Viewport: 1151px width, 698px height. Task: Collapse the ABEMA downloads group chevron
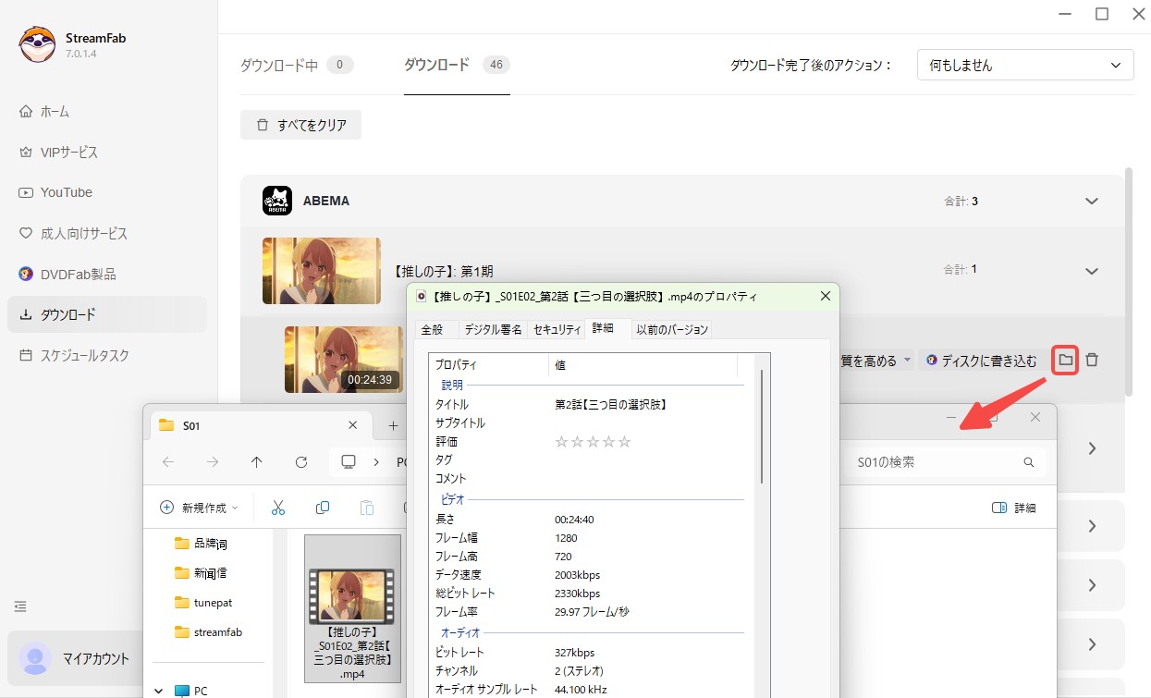1091,201
